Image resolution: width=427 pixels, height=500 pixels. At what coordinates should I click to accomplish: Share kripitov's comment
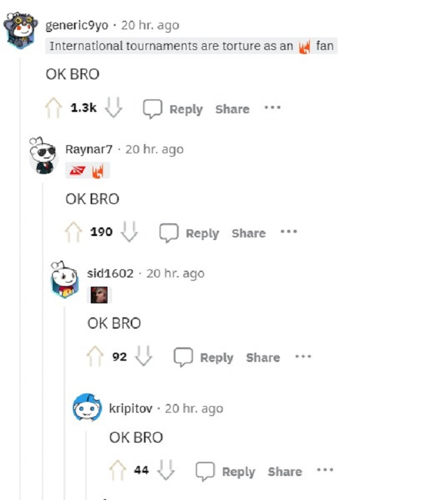(285, 472)
